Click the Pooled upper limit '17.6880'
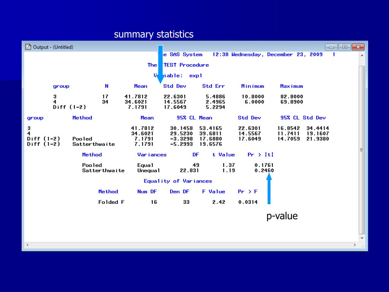Screen dimensions: 389x292 (x=210, y=139)
